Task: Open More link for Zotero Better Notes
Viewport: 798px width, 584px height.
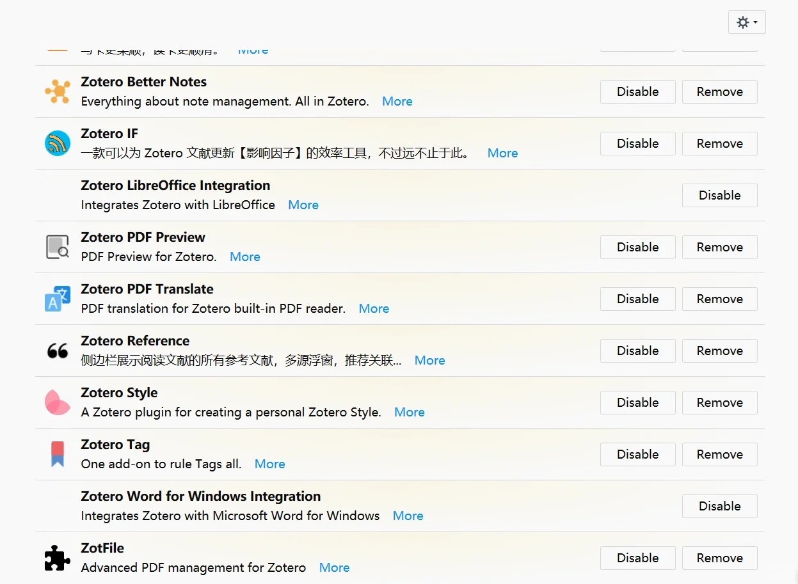Action: [x=397, y=101]
